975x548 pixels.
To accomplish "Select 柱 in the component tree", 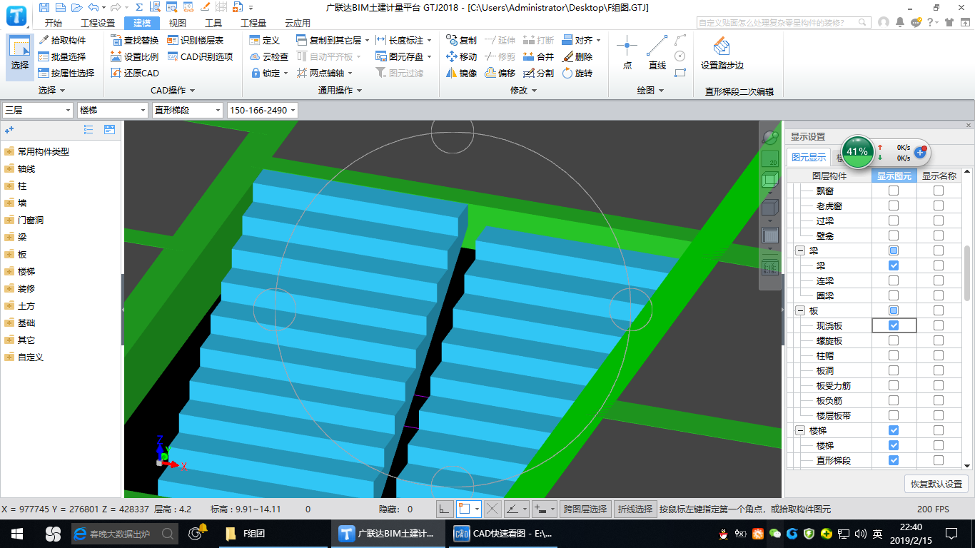I will 22,186.
